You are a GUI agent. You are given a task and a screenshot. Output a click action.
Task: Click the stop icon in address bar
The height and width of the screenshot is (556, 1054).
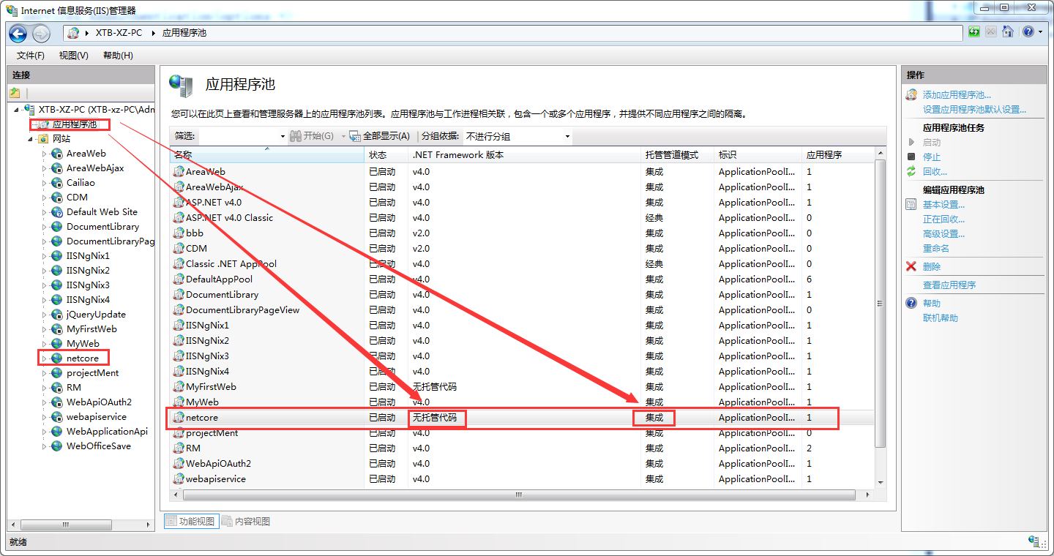991,32
